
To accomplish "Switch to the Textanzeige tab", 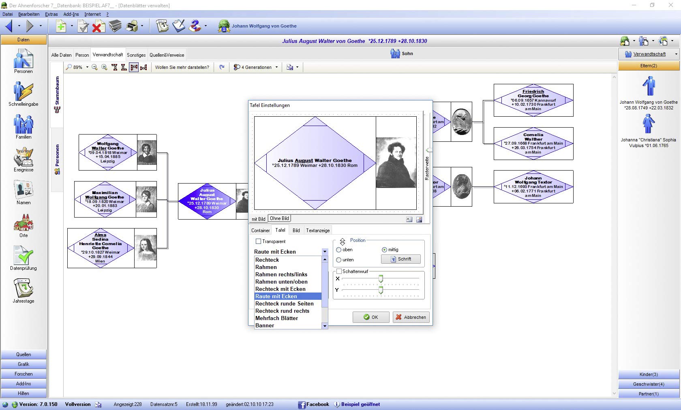I will pyautogui.click(x=318, y=231).
